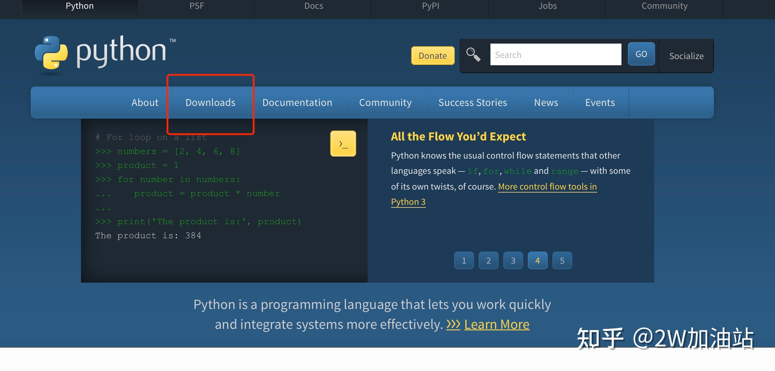
Task: Open the Docs top tab
Action: (x=314, y=6)
